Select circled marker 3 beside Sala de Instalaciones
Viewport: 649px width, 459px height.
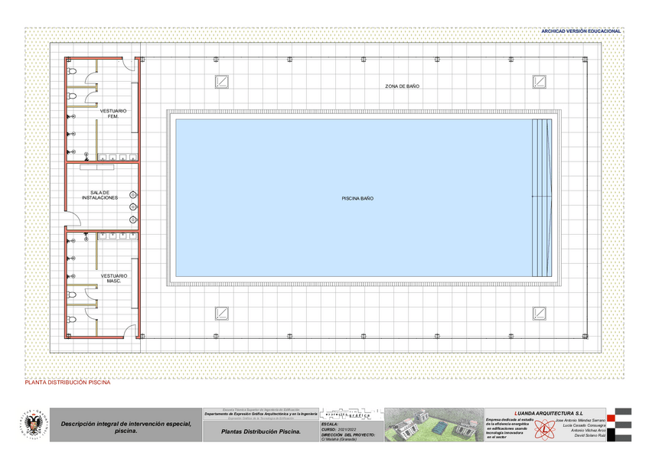(132, 220)
